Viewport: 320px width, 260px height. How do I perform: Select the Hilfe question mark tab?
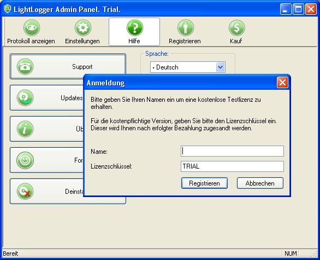pyautogui.click(x=134, y=32)
